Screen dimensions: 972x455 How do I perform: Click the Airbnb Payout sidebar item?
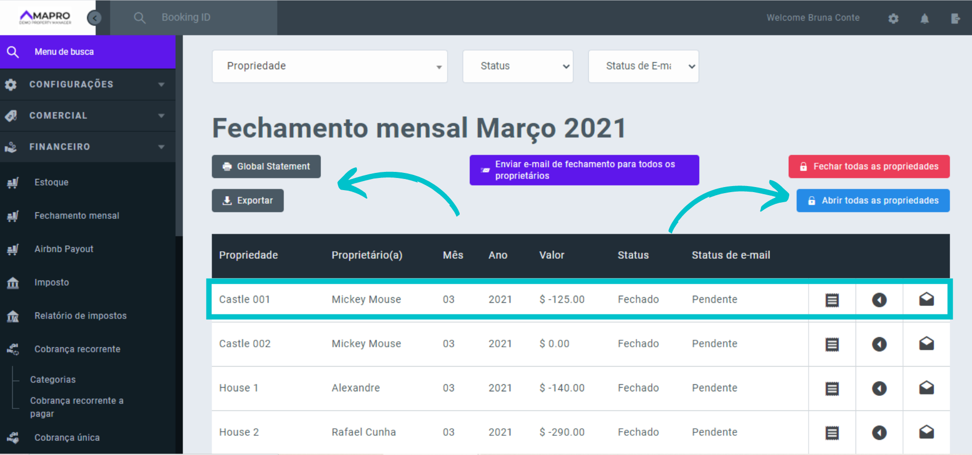coord(63,249)
